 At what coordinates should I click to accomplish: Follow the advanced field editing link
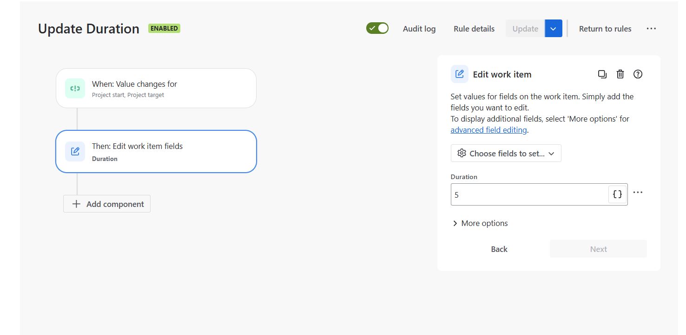coord(488,129)
